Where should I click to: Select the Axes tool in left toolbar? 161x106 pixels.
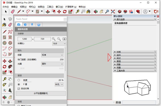(5, 90)
